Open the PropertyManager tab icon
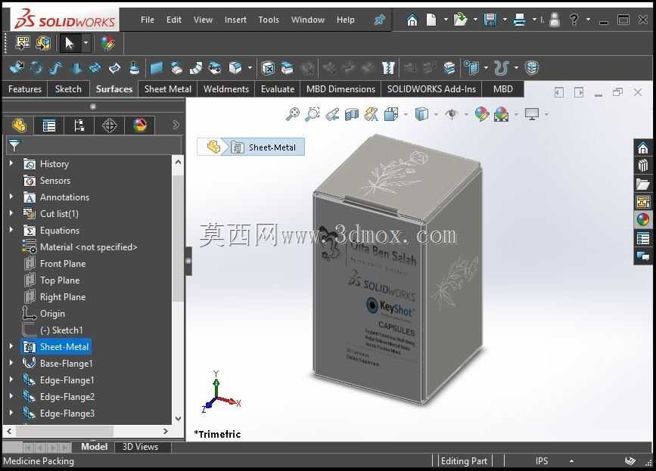The width and height of the screenshot is (656, 471). (49, 125)
